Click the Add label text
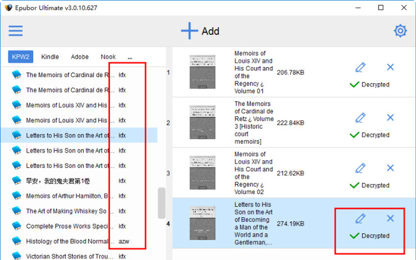416x260 pixels. [210, 31]
